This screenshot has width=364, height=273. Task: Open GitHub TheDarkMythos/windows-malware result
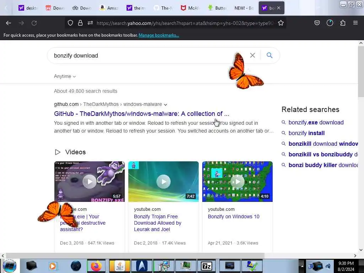(141, 114)
